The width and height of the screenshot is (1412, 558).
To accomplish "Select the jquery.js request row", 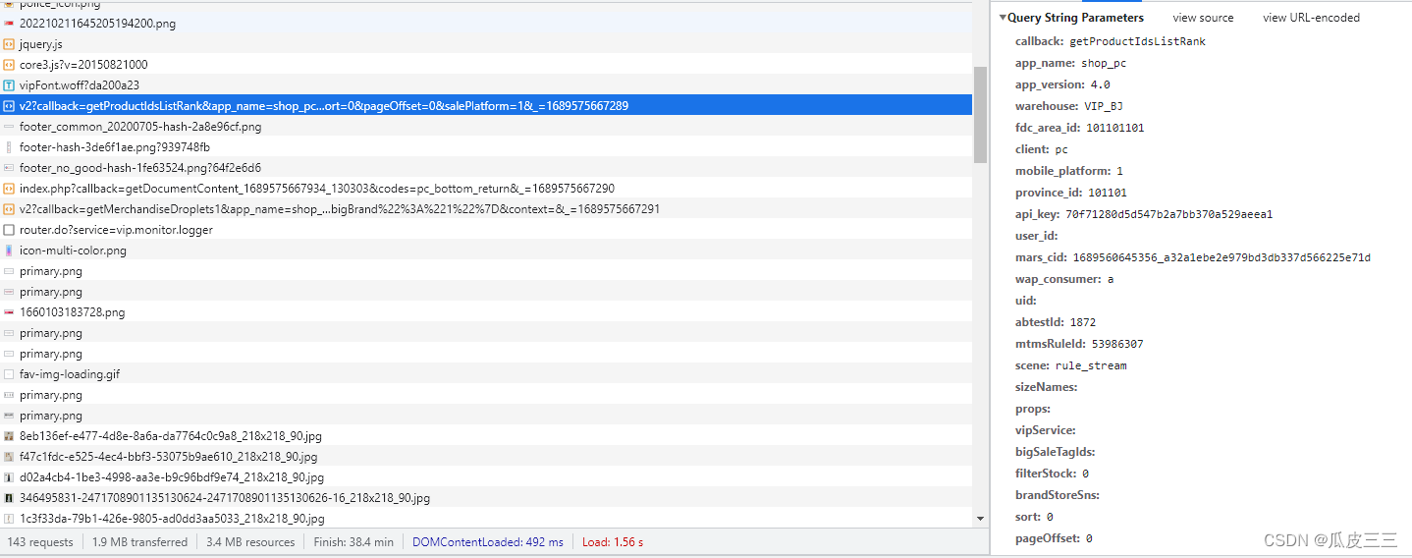I will pos(486,44).
